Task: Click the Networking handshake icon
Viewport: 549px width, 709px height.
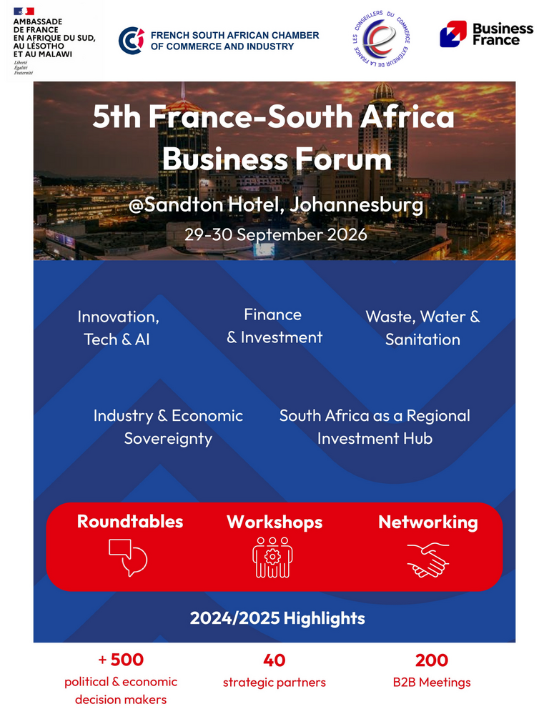Action: click(x=427, y=560)
